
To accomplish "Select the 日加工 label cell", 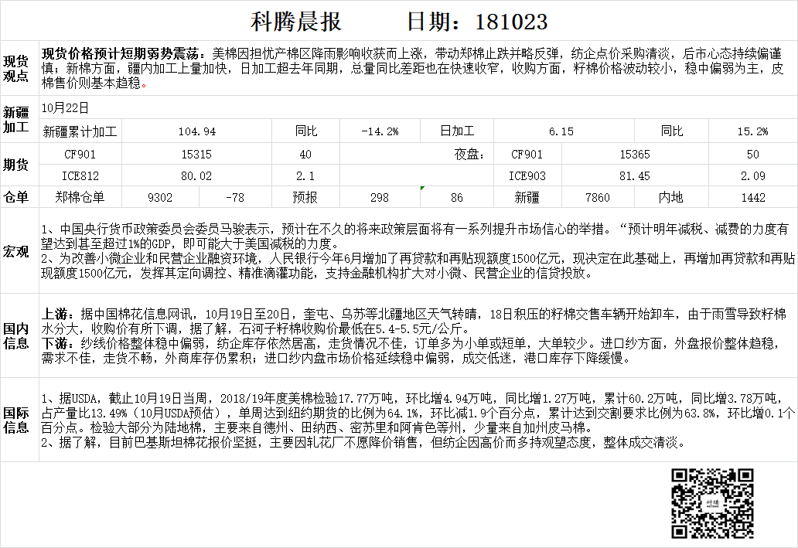I will pyautogui.click(x=456, y=131).
